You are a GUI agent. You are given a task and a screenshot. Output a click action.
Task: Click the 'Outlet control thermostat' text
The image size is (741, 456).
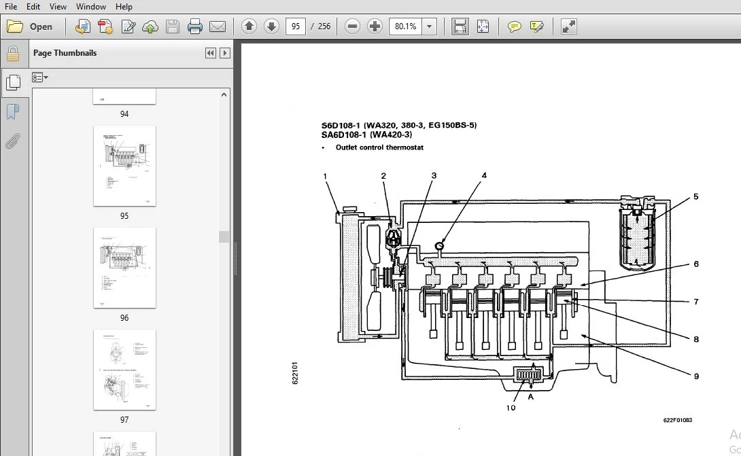[x=379, y=147]
